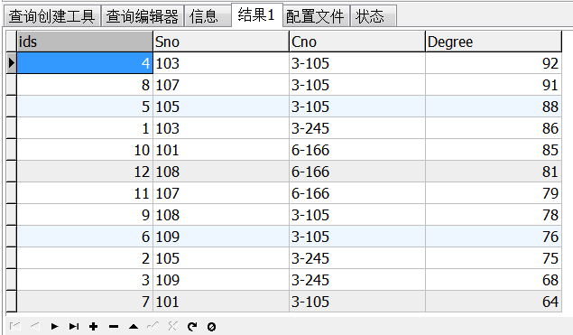The image size is (573, 335).
Task: Open the 信息 tab
Action: pos(208,16)
